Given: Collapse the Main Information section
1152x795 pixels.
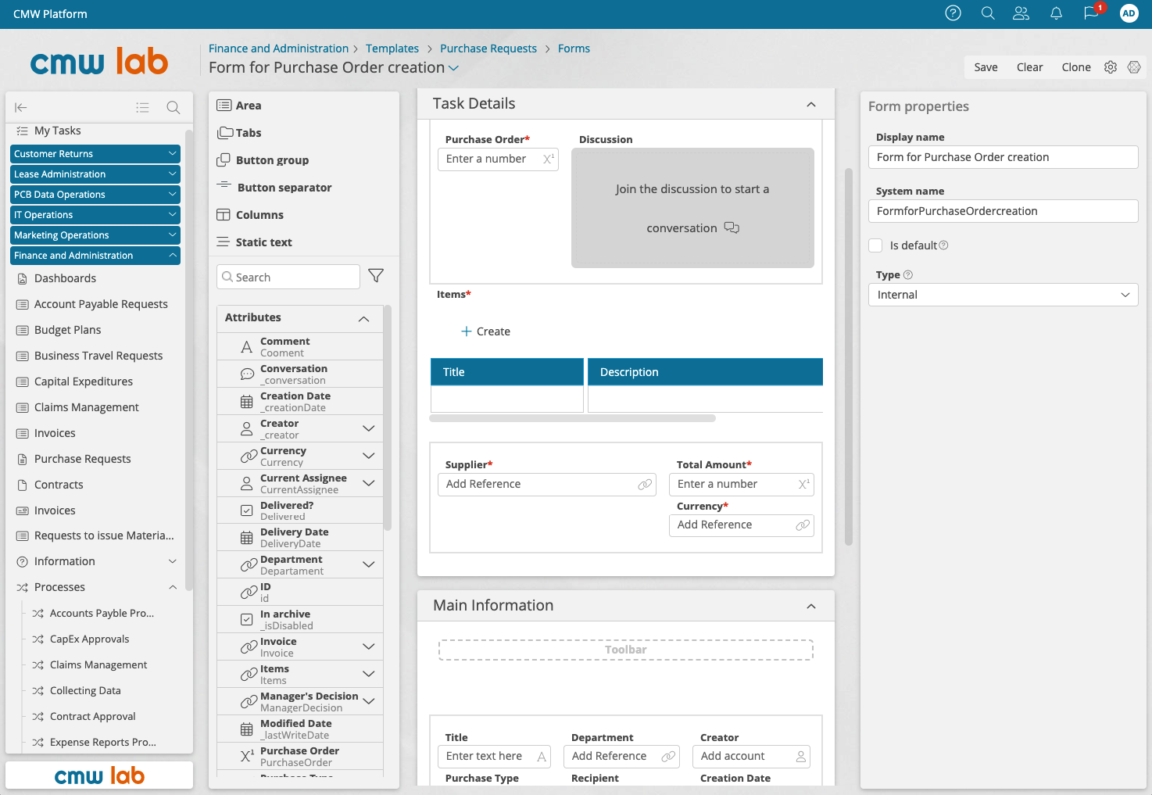Looking at the screenshot, I should point(811,606).
